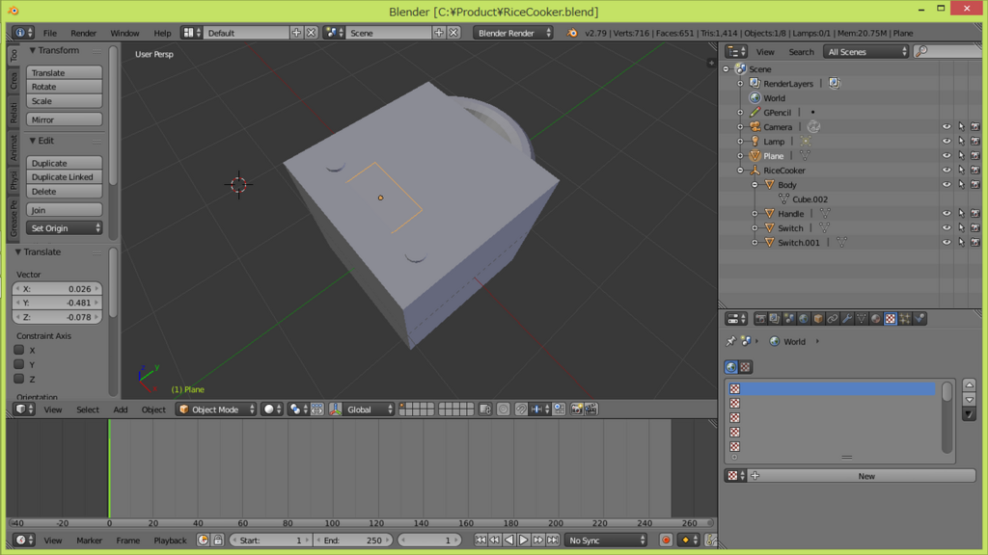Click the snap magnet icon in 3D header
Viewport: 988px width, 555px height.
click(x=521, y=410)
